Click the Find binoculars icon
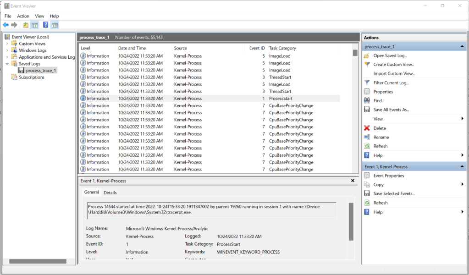This screenshot has width=469, height=275. [367, 100]
